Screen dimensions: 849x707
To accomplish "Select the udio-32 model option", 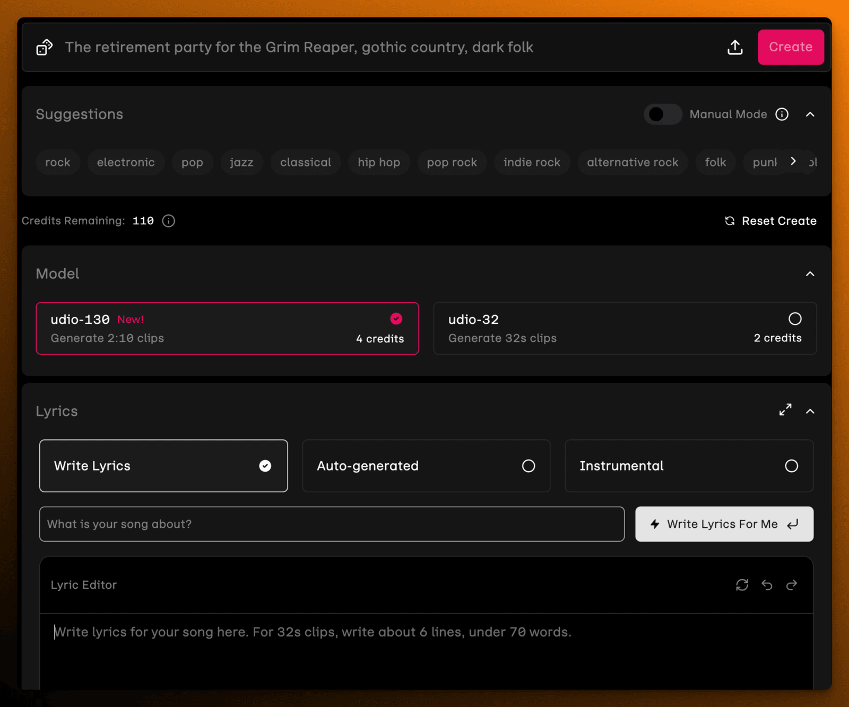I will point(625,329).
